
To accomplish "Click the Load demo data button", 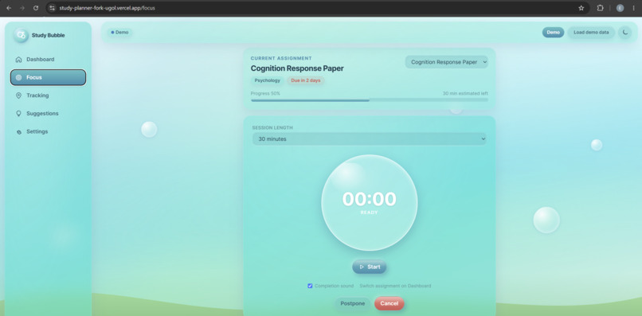I will [x=591, y=33].
